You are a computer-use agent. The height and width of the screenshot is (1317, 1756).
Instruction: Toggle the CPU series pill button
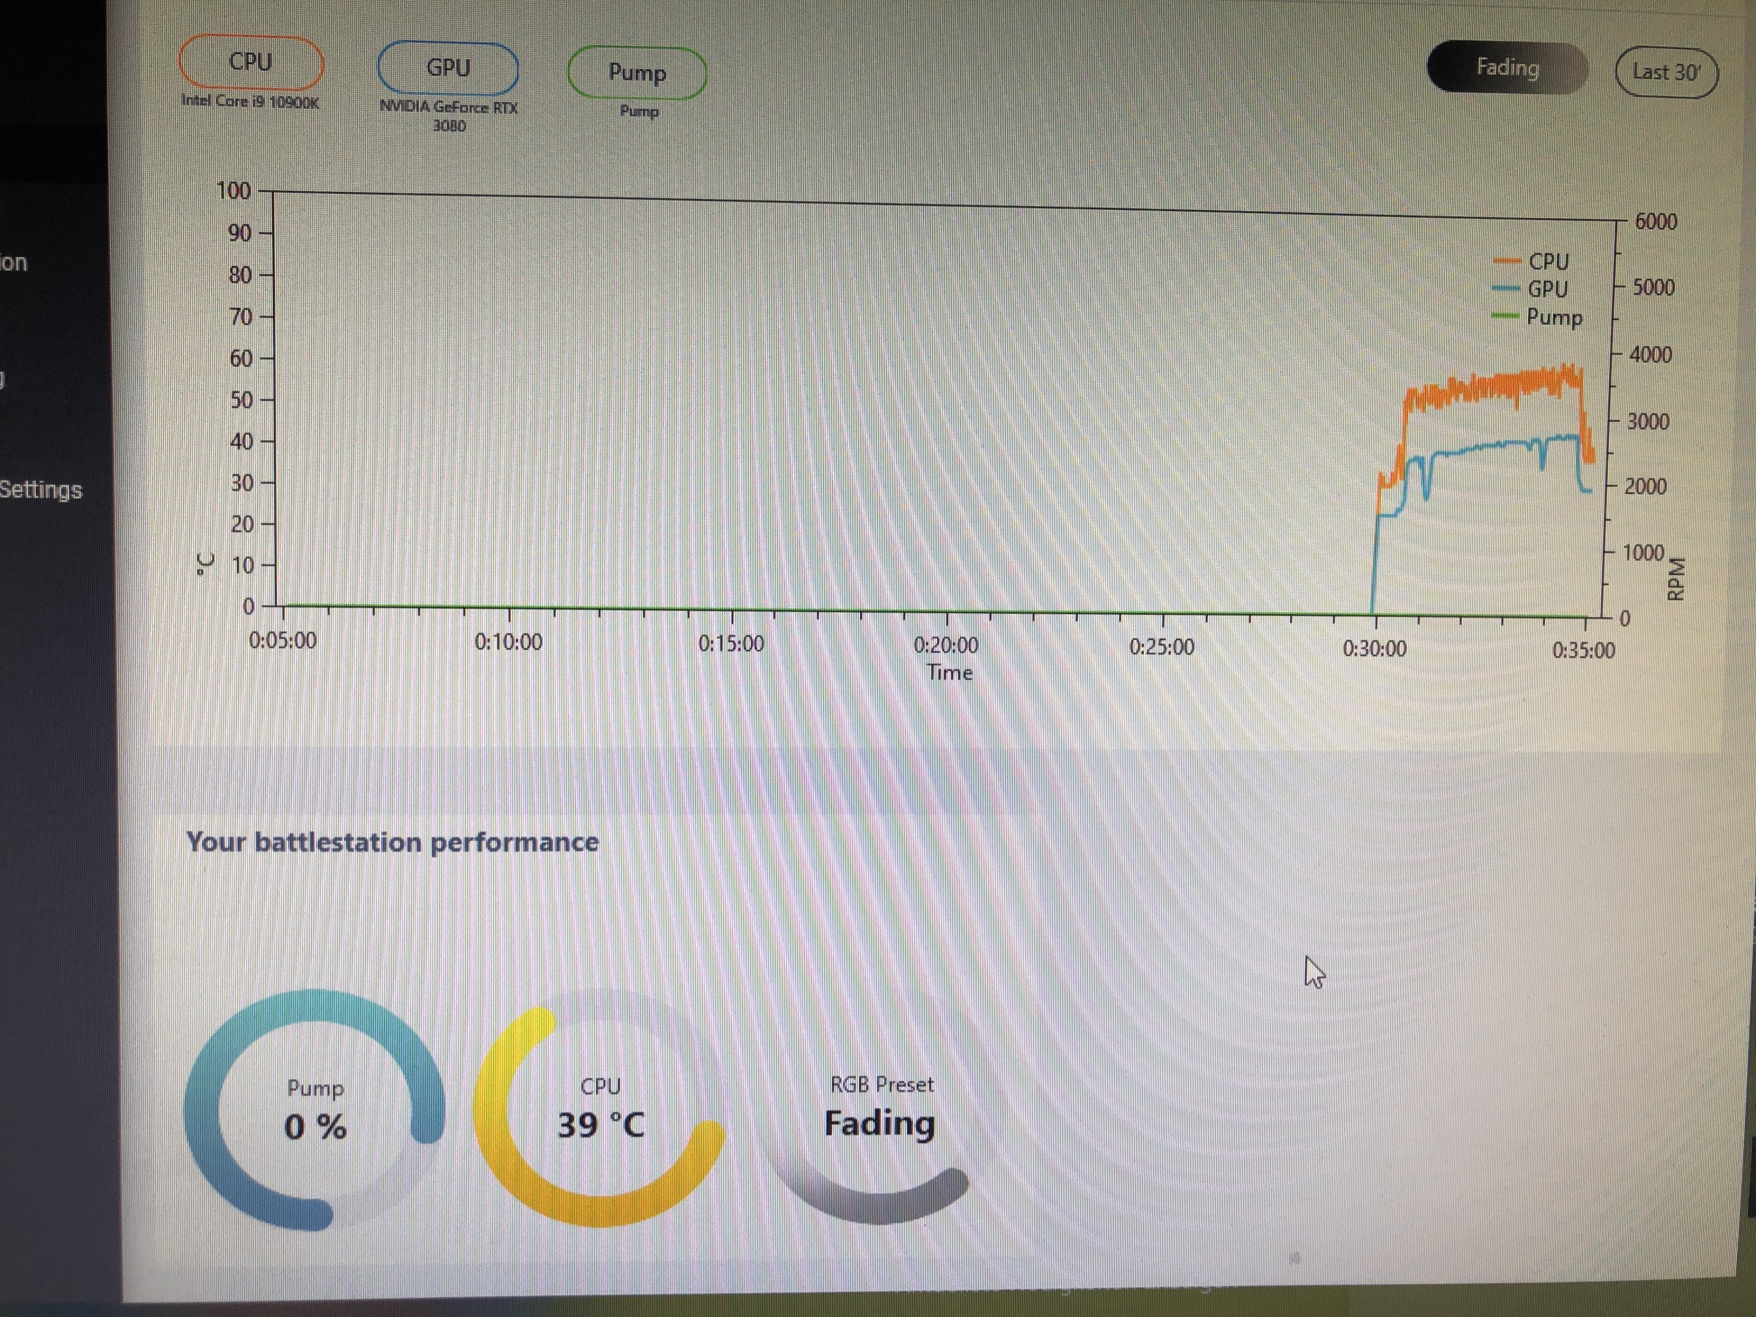coord(250,62)
